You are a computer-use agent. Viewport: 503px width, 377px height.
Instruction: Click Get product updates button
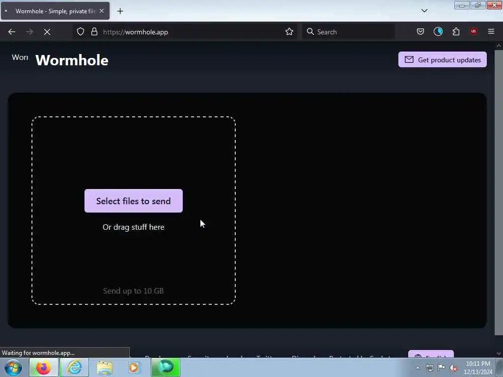[443, 59]
